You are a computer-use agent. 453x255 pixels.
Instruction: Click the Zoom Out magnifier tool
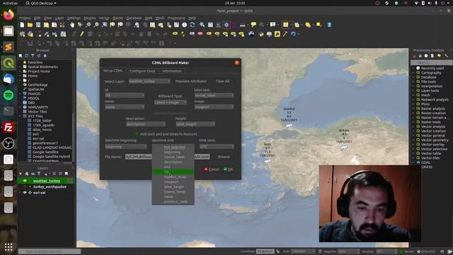click(96, 25)
